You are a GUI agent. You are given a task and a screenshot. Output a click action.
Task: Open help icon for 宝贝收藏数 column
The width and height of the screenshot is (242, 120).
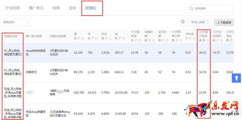click(x=167, y=41)
